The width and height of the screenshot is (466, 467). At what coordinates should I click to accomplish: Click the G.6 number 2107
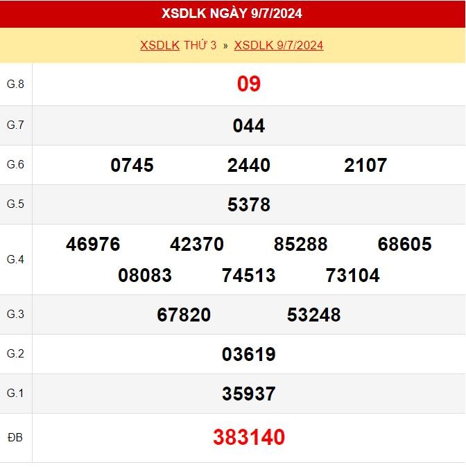pyautogui.click(x=365, y=165)
